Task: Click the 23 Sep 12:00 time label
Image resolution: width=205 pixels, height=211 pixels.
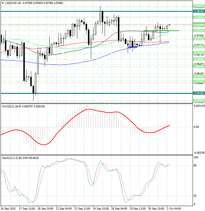Action: pyautogui.click(x=82, y=209)
